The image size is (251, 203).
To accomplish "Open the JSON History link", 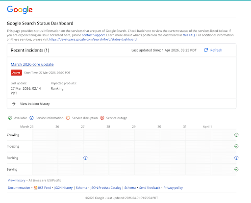I will pyautogui.click(x=63, y=188).
